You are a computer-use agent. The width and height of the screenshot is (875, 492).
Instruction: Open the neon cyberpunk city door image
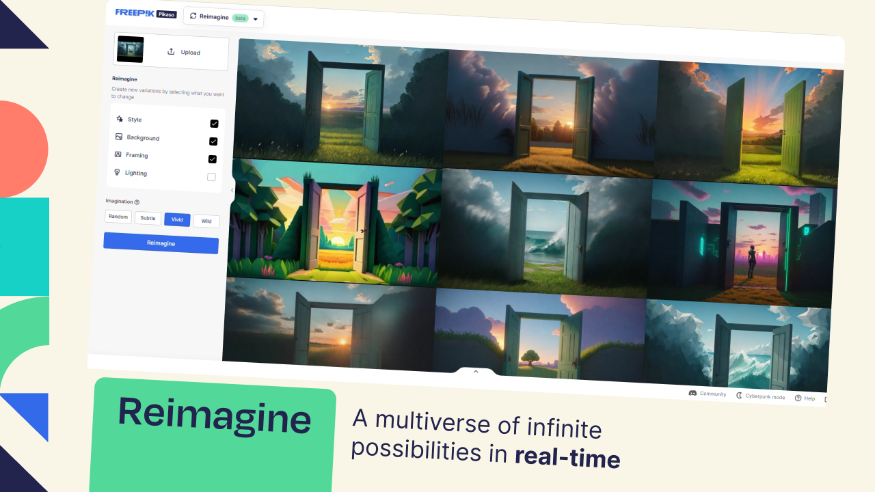click(742, 244)
